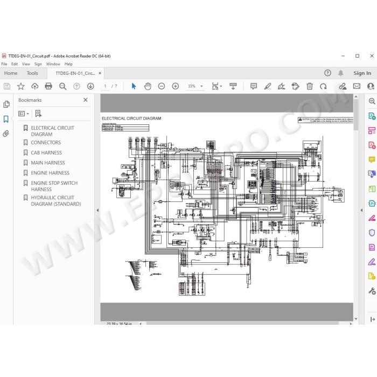Open Protect shield tool in right pane
This screenshot has width=377, height=377.
tap(372, 233)
